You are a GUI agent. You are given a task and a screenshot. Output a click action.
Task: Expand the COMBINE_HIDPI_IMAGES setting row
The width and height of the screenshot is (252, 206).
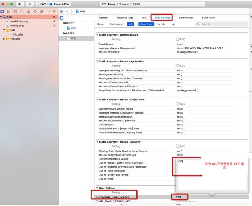point(97,197)
